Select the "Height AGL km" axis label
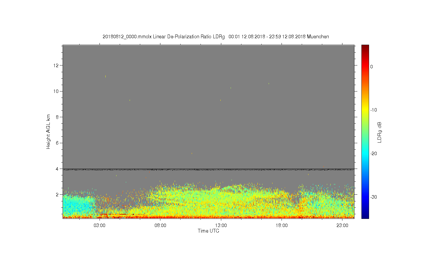The height and width of the screenshot is (263, 439). click(x=48, y=131)
